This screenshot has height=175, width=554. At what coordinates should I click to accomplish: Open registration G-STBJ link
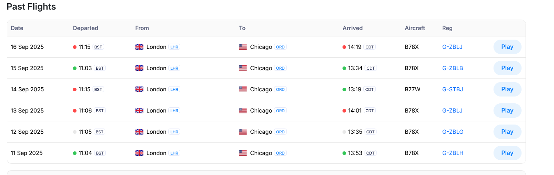[x=452, y=89]
